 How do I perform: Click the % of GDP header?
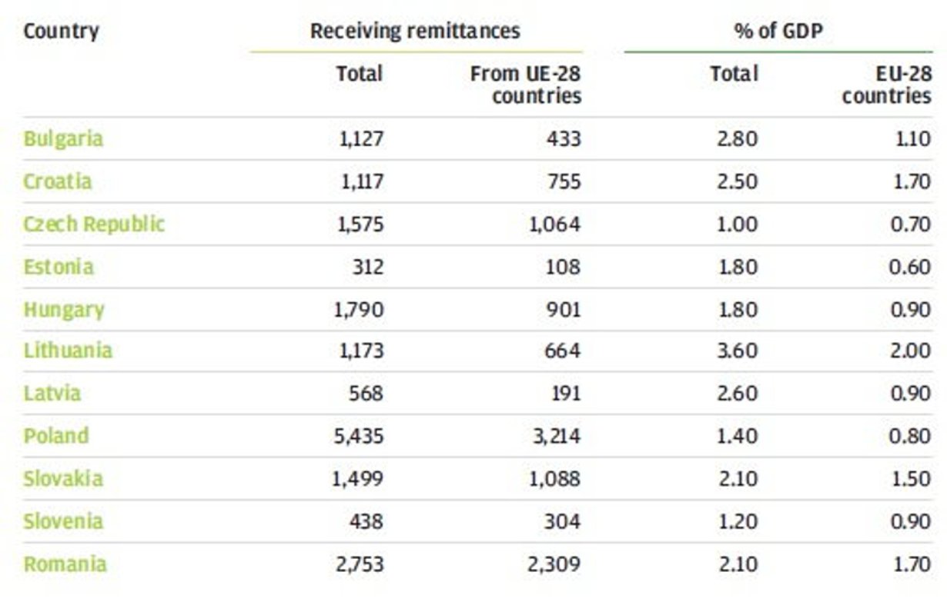[780, 32]
